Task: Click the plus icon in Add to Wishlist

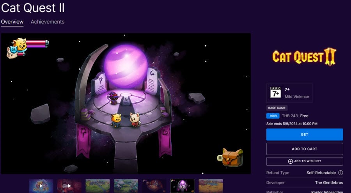Action: pyautogui.click(x=290, y=161)
